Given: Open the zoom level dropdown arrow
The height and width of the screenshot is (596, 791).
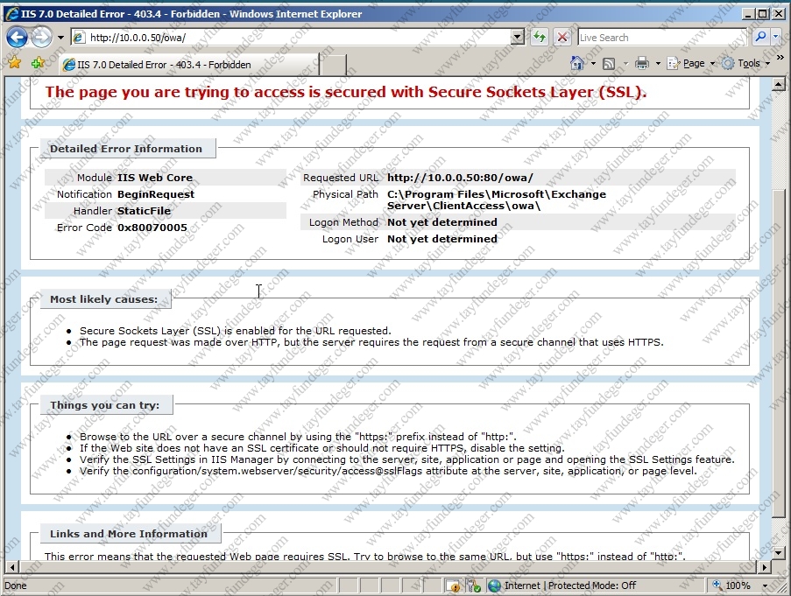Looking at the screenshot, I should (766, 585).
